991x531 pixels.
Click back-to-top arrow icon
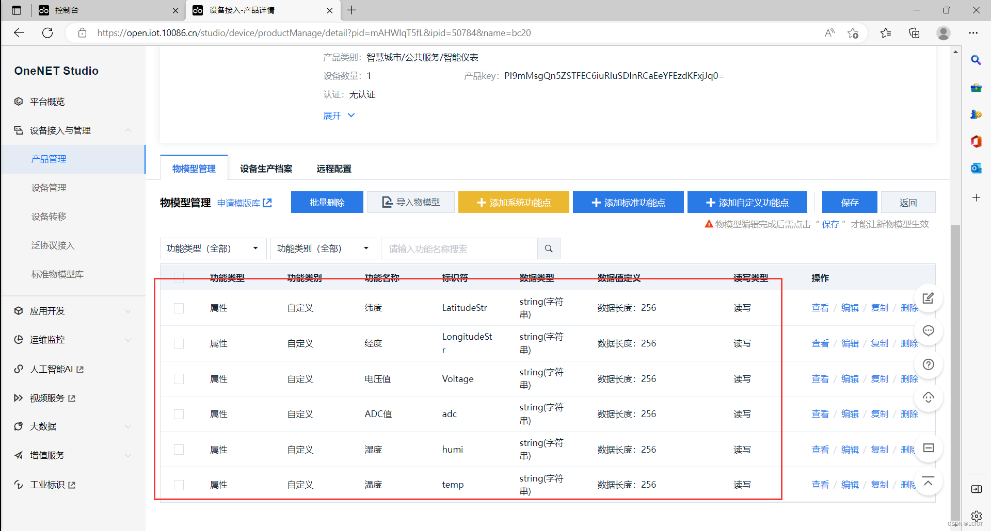coord(928,483)
